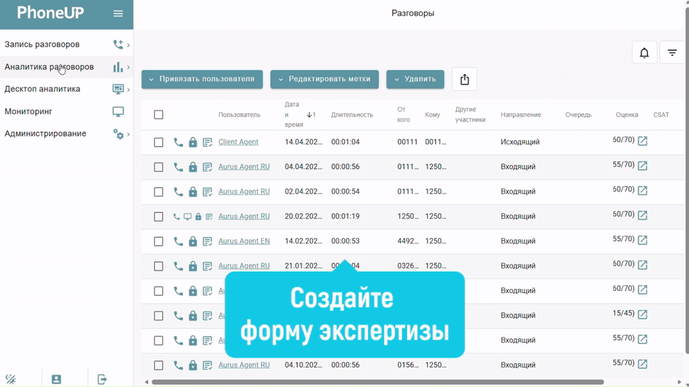
Task: Open transcript icon in Client Agent row
Action: [x=207, y=142]
